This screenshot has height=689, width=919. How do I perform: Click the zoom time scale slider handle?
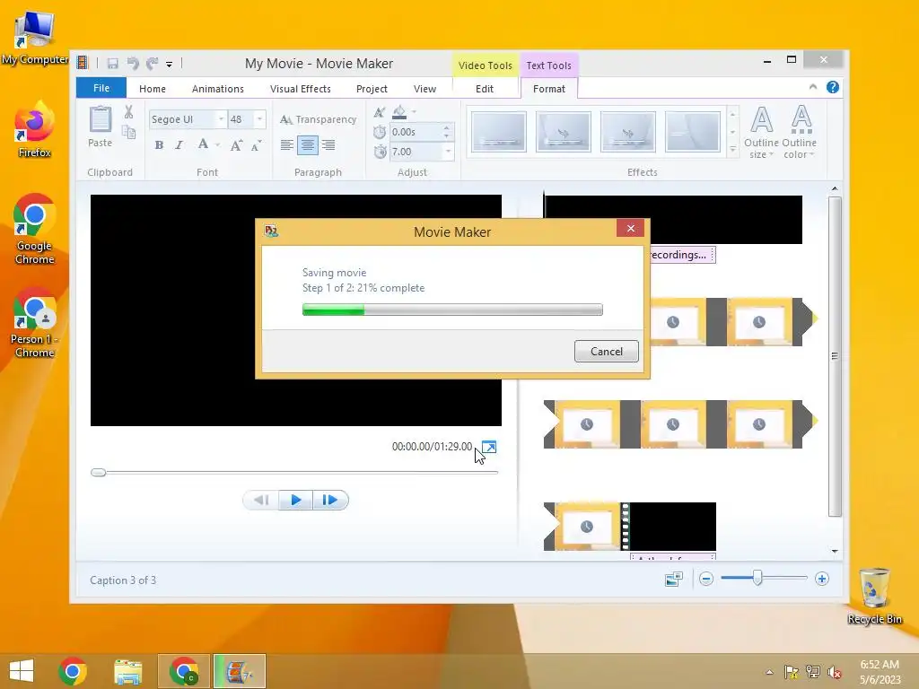757,579
